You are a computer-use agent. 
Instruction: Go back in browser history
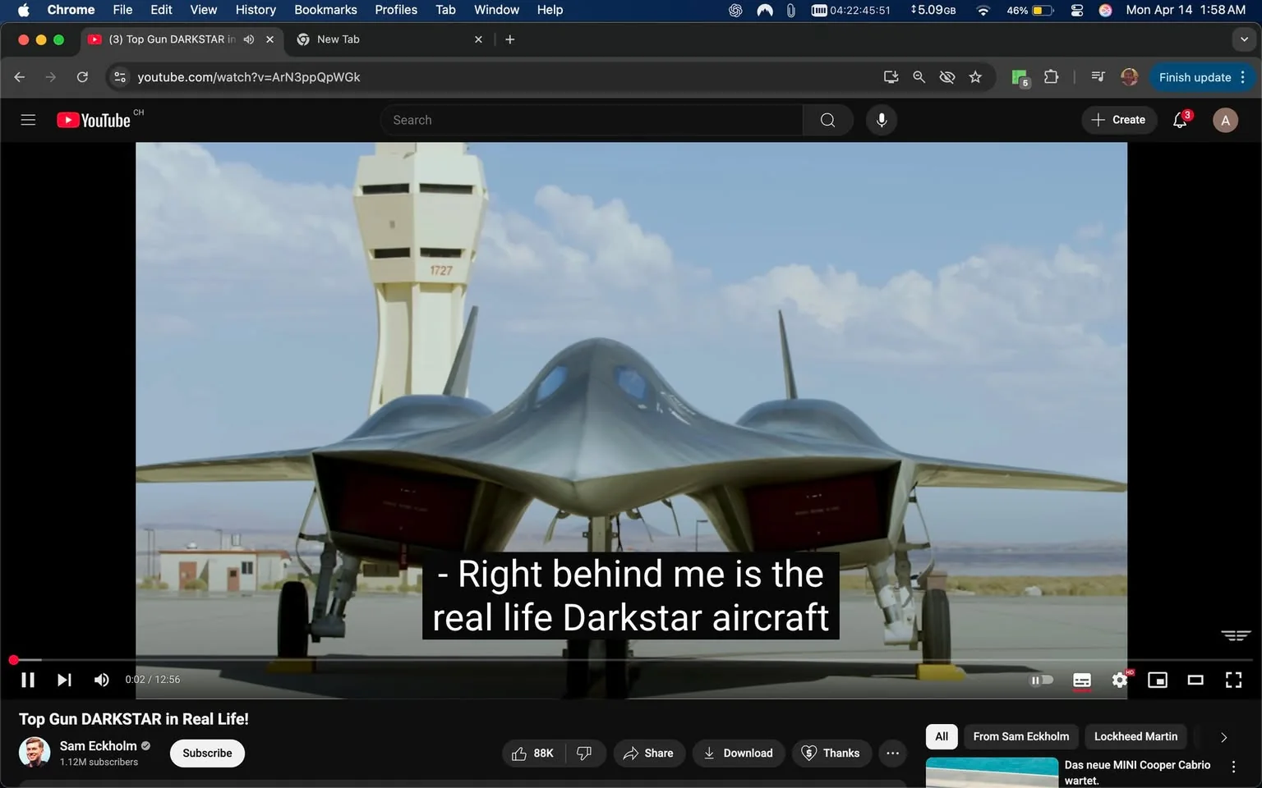[x=20, y=77]
